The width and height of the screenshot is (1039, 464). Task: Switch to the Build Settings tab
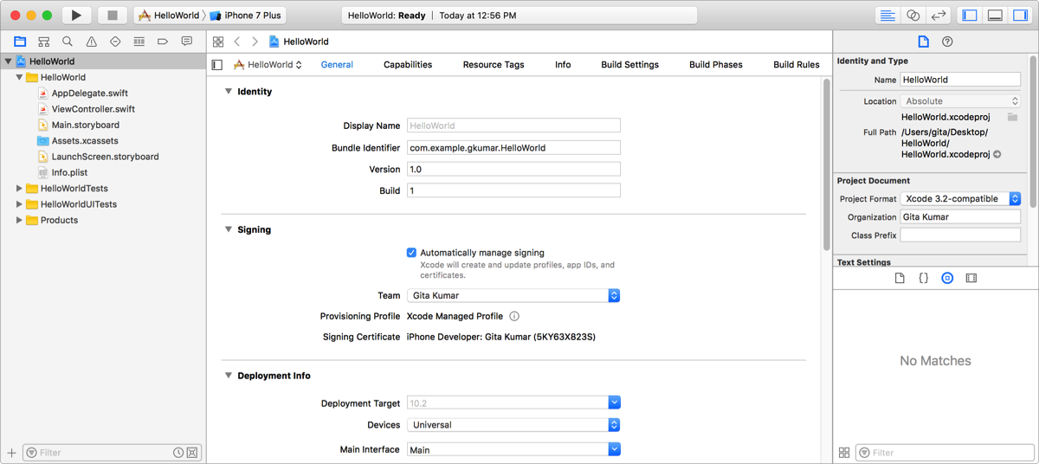(629, 65)
